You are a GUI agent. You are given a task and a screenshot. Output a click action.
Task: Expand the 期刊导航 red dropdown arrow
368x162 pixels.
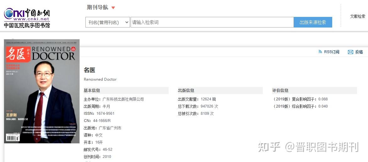113,8
